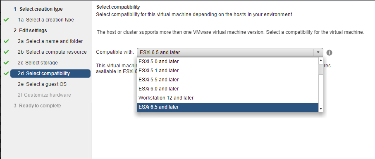Click green checkmark beside Select compatibility step
Viewport: 375px width, 159px height.
click(6, 74)
